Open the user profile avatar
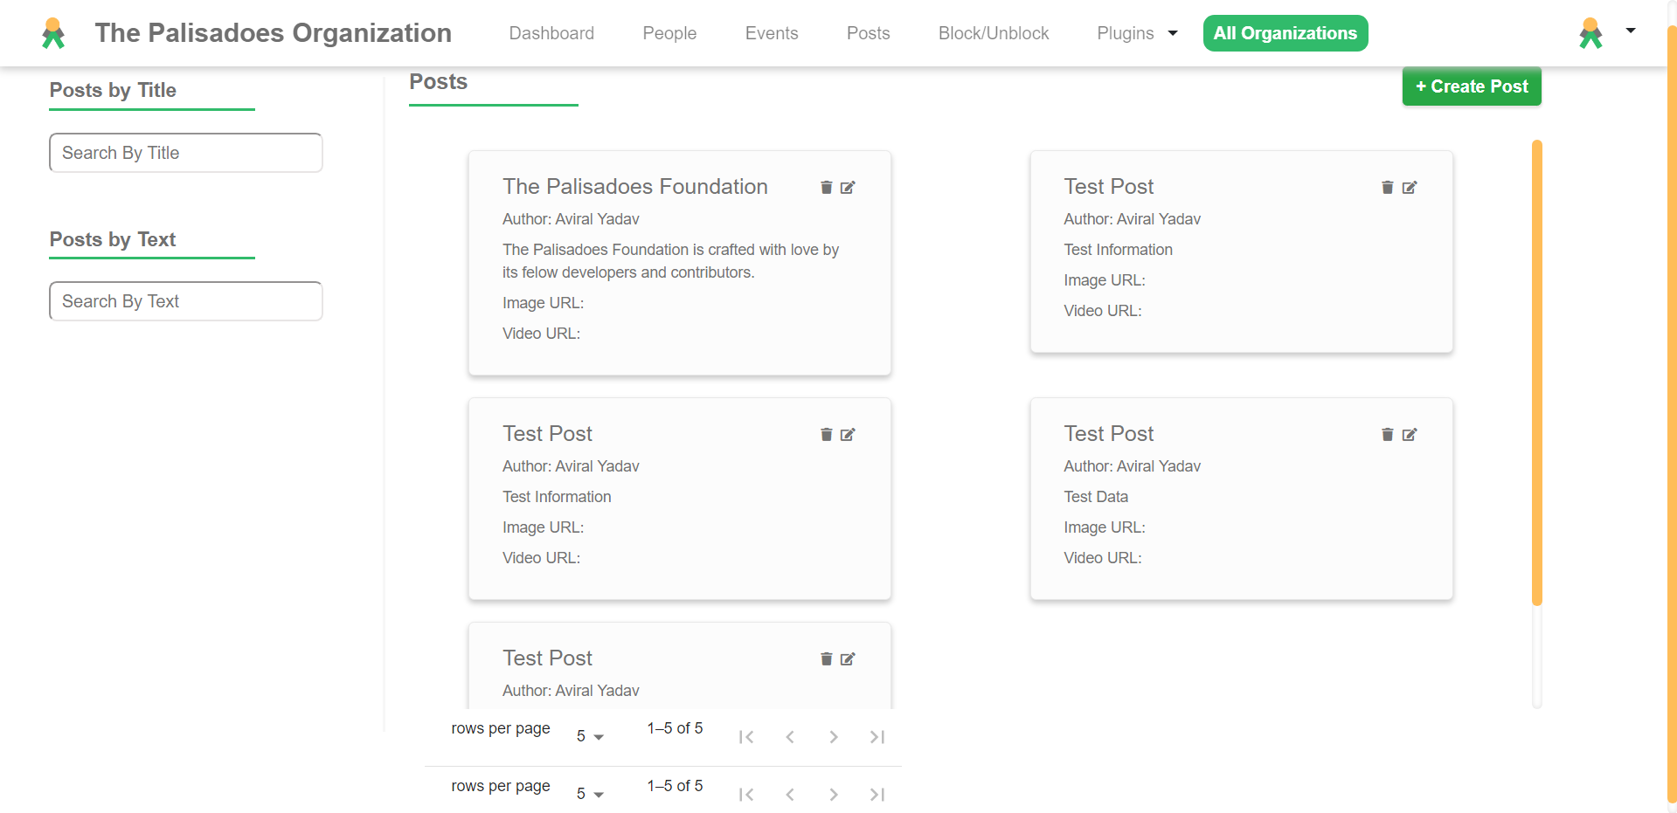1677x813 pixels. [x=1590, y=33]
